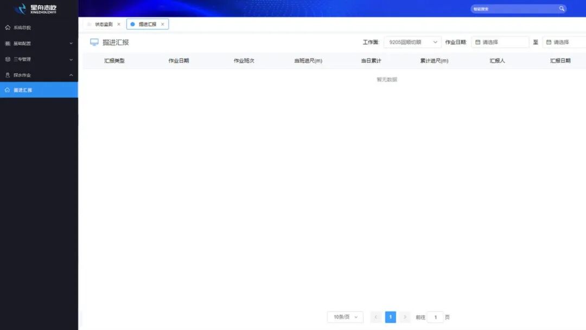Expand the 基础配置 sidebar menu

click(38, 43)
